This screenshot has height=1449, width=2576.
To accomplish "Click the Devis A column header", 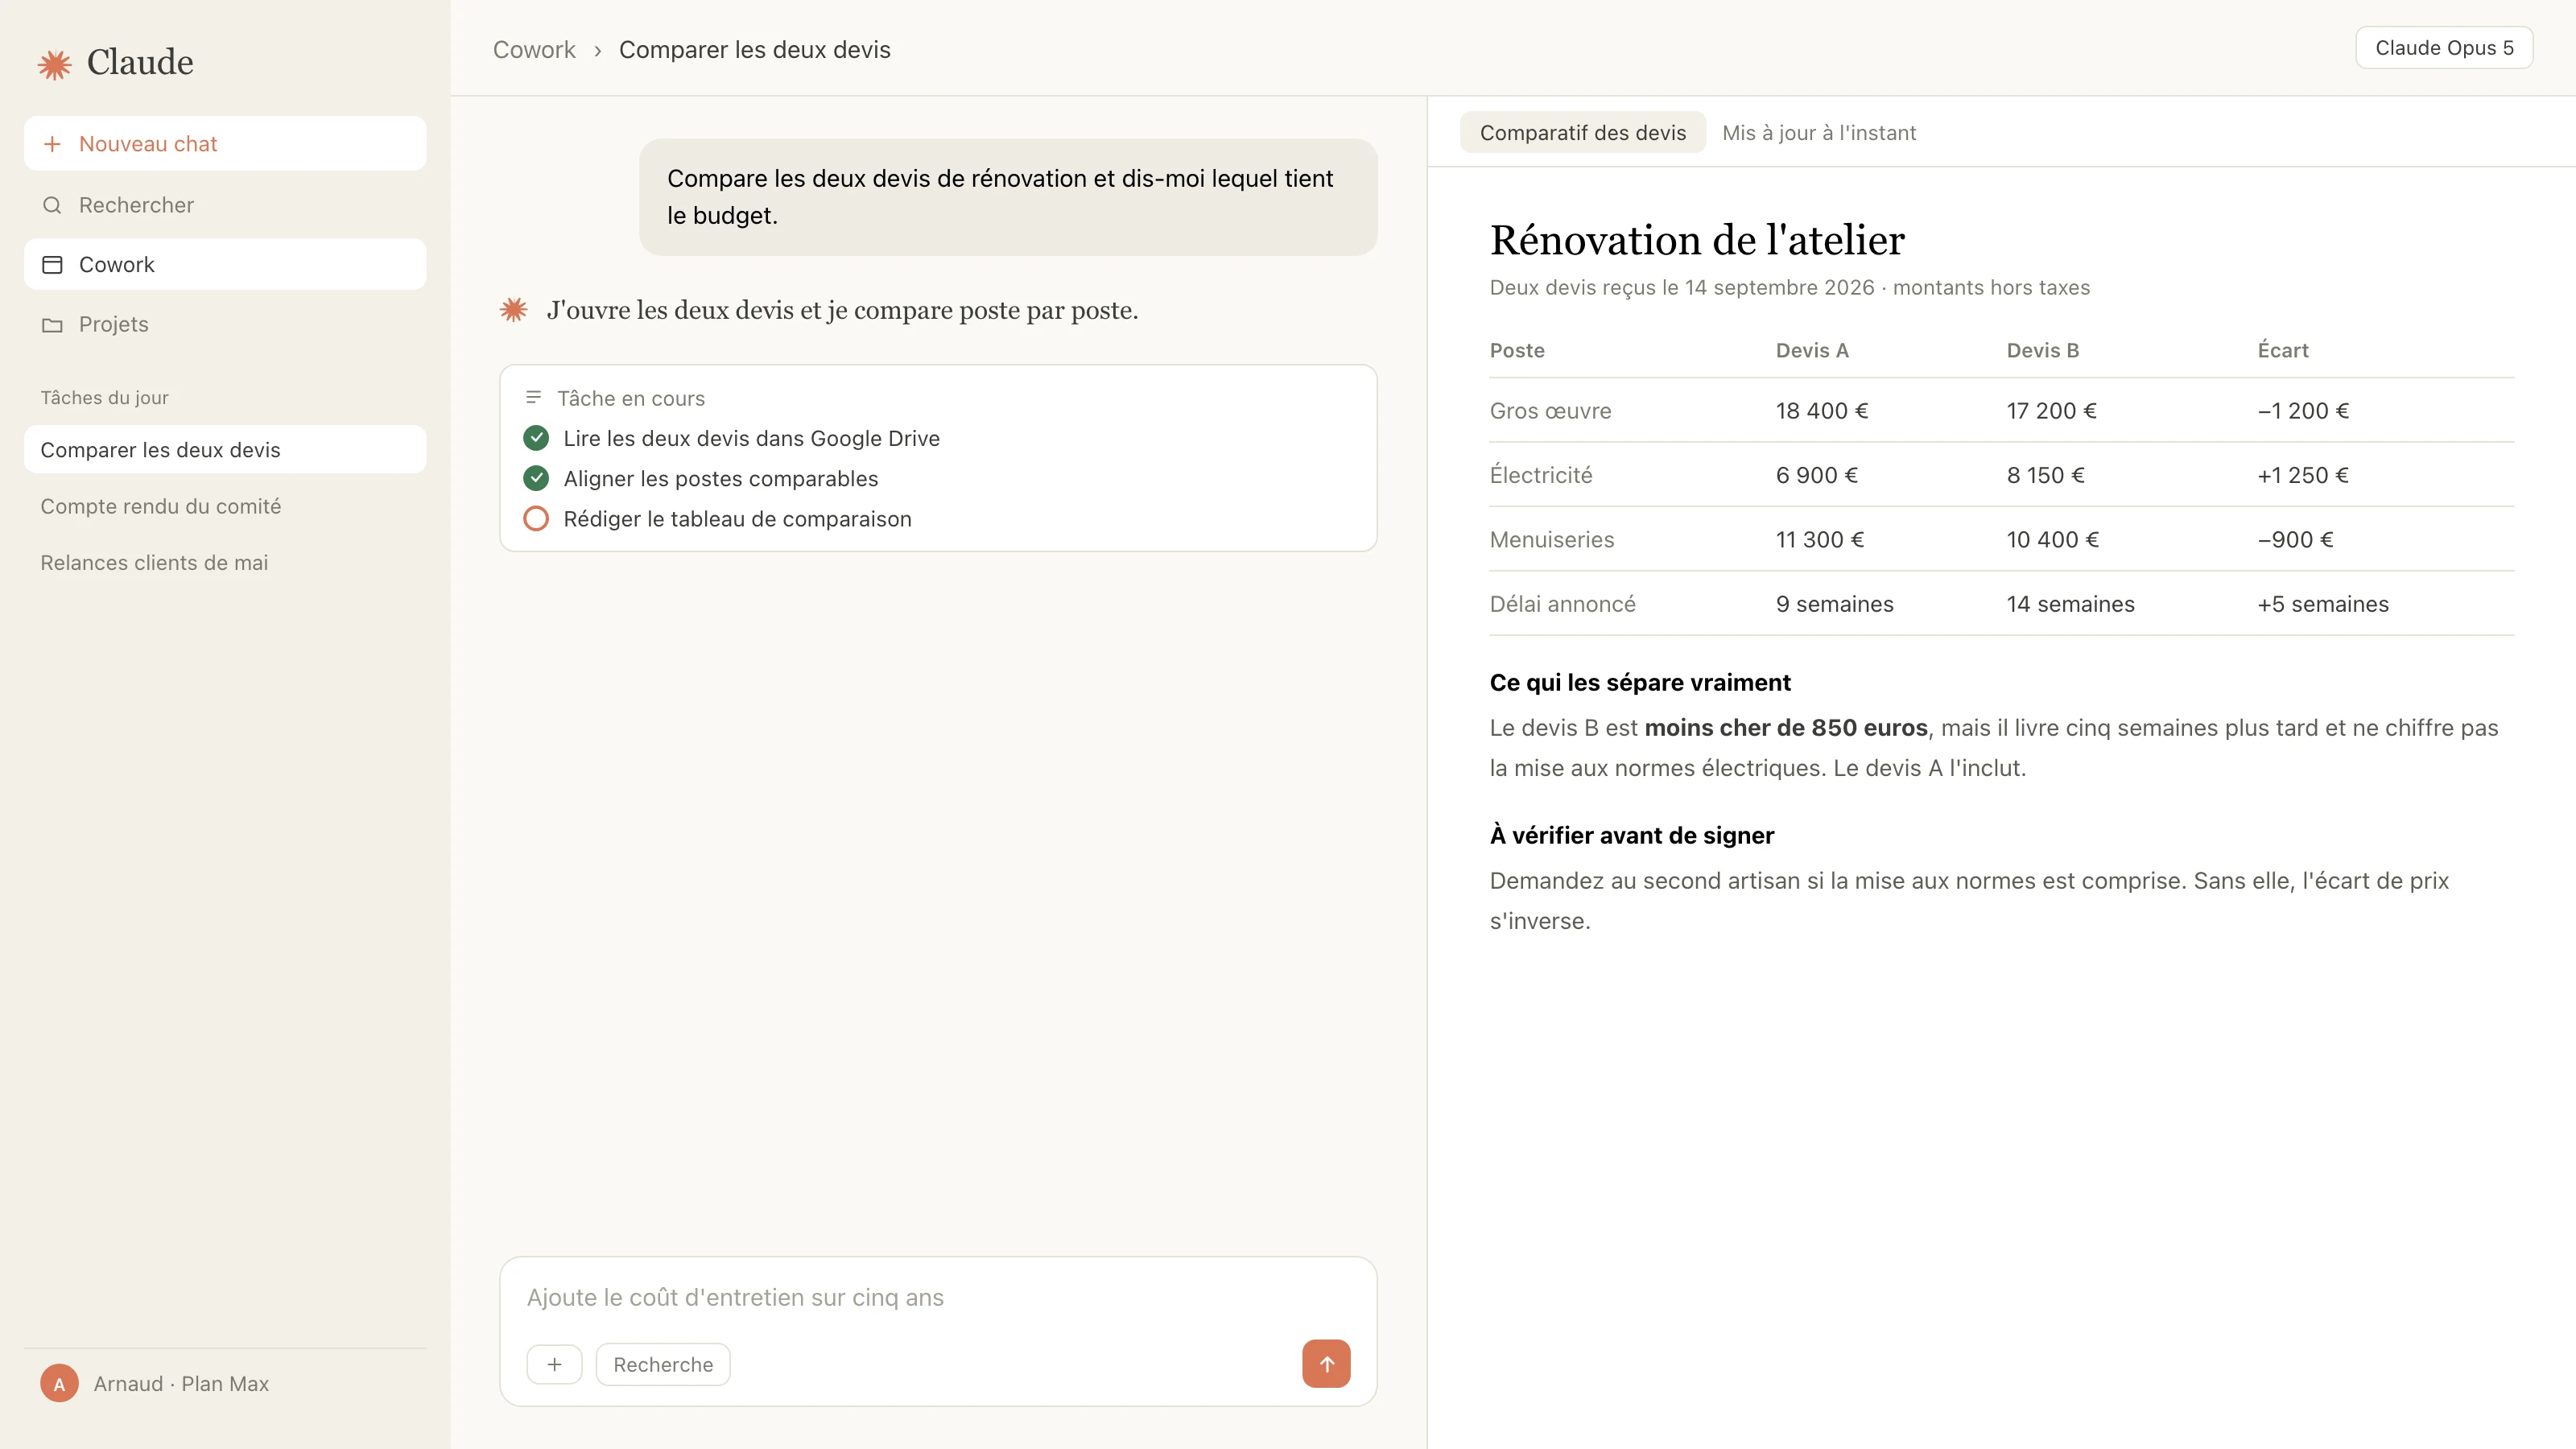I will coord(1812,351).
